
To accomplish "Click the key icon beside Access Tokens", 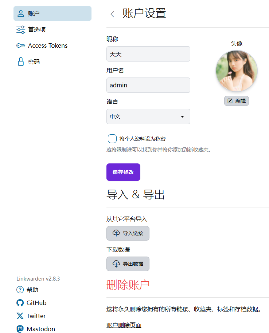I will [21, 45].
